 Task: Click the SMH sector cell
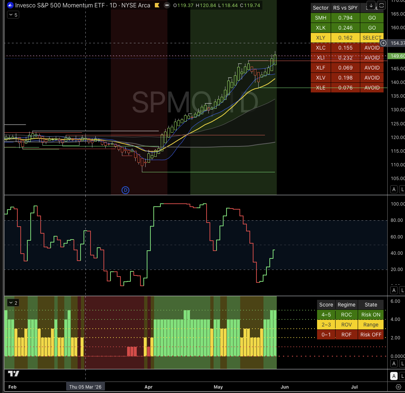320,18
